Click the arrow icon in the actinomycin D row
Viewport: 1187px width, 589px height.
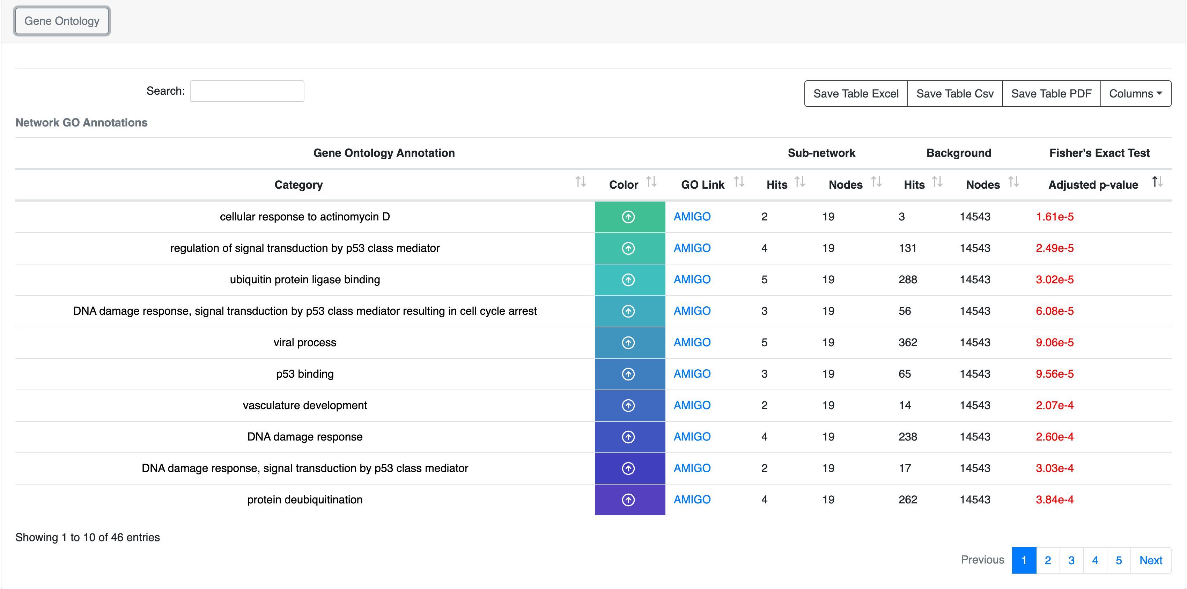coord(628,217)
